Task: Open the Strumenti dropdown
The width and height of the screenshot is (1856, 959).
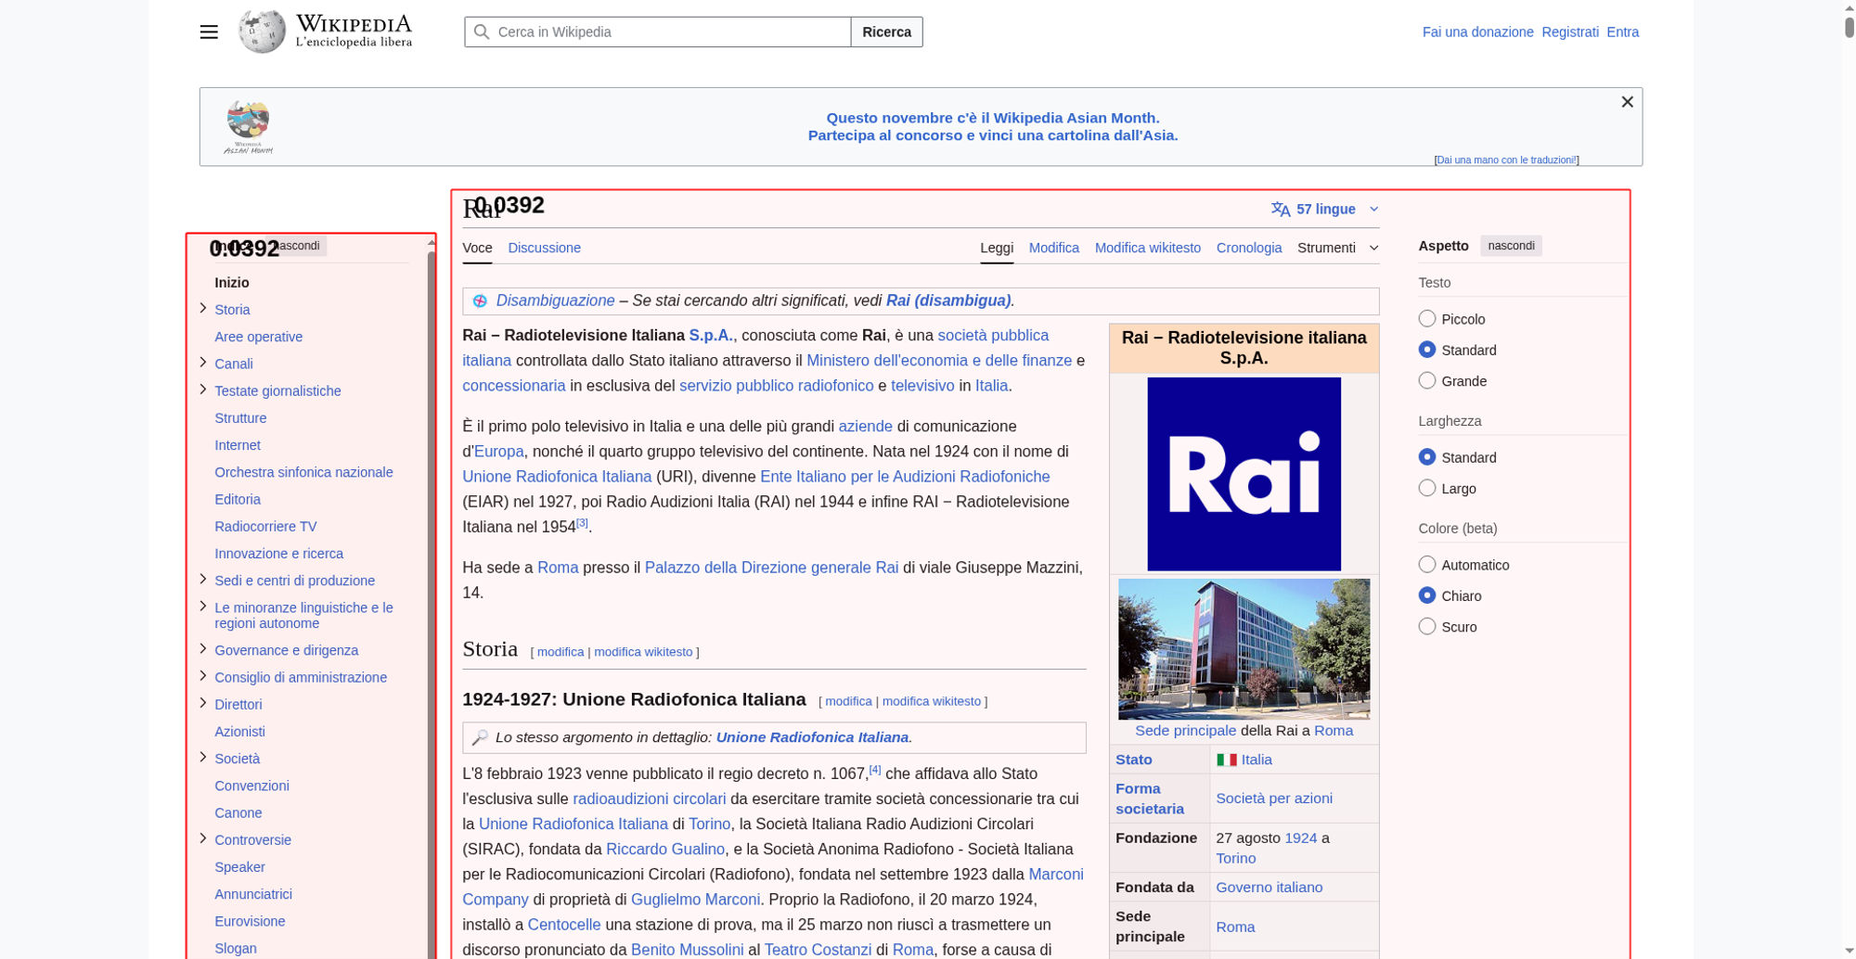Action: point(1337,248)
